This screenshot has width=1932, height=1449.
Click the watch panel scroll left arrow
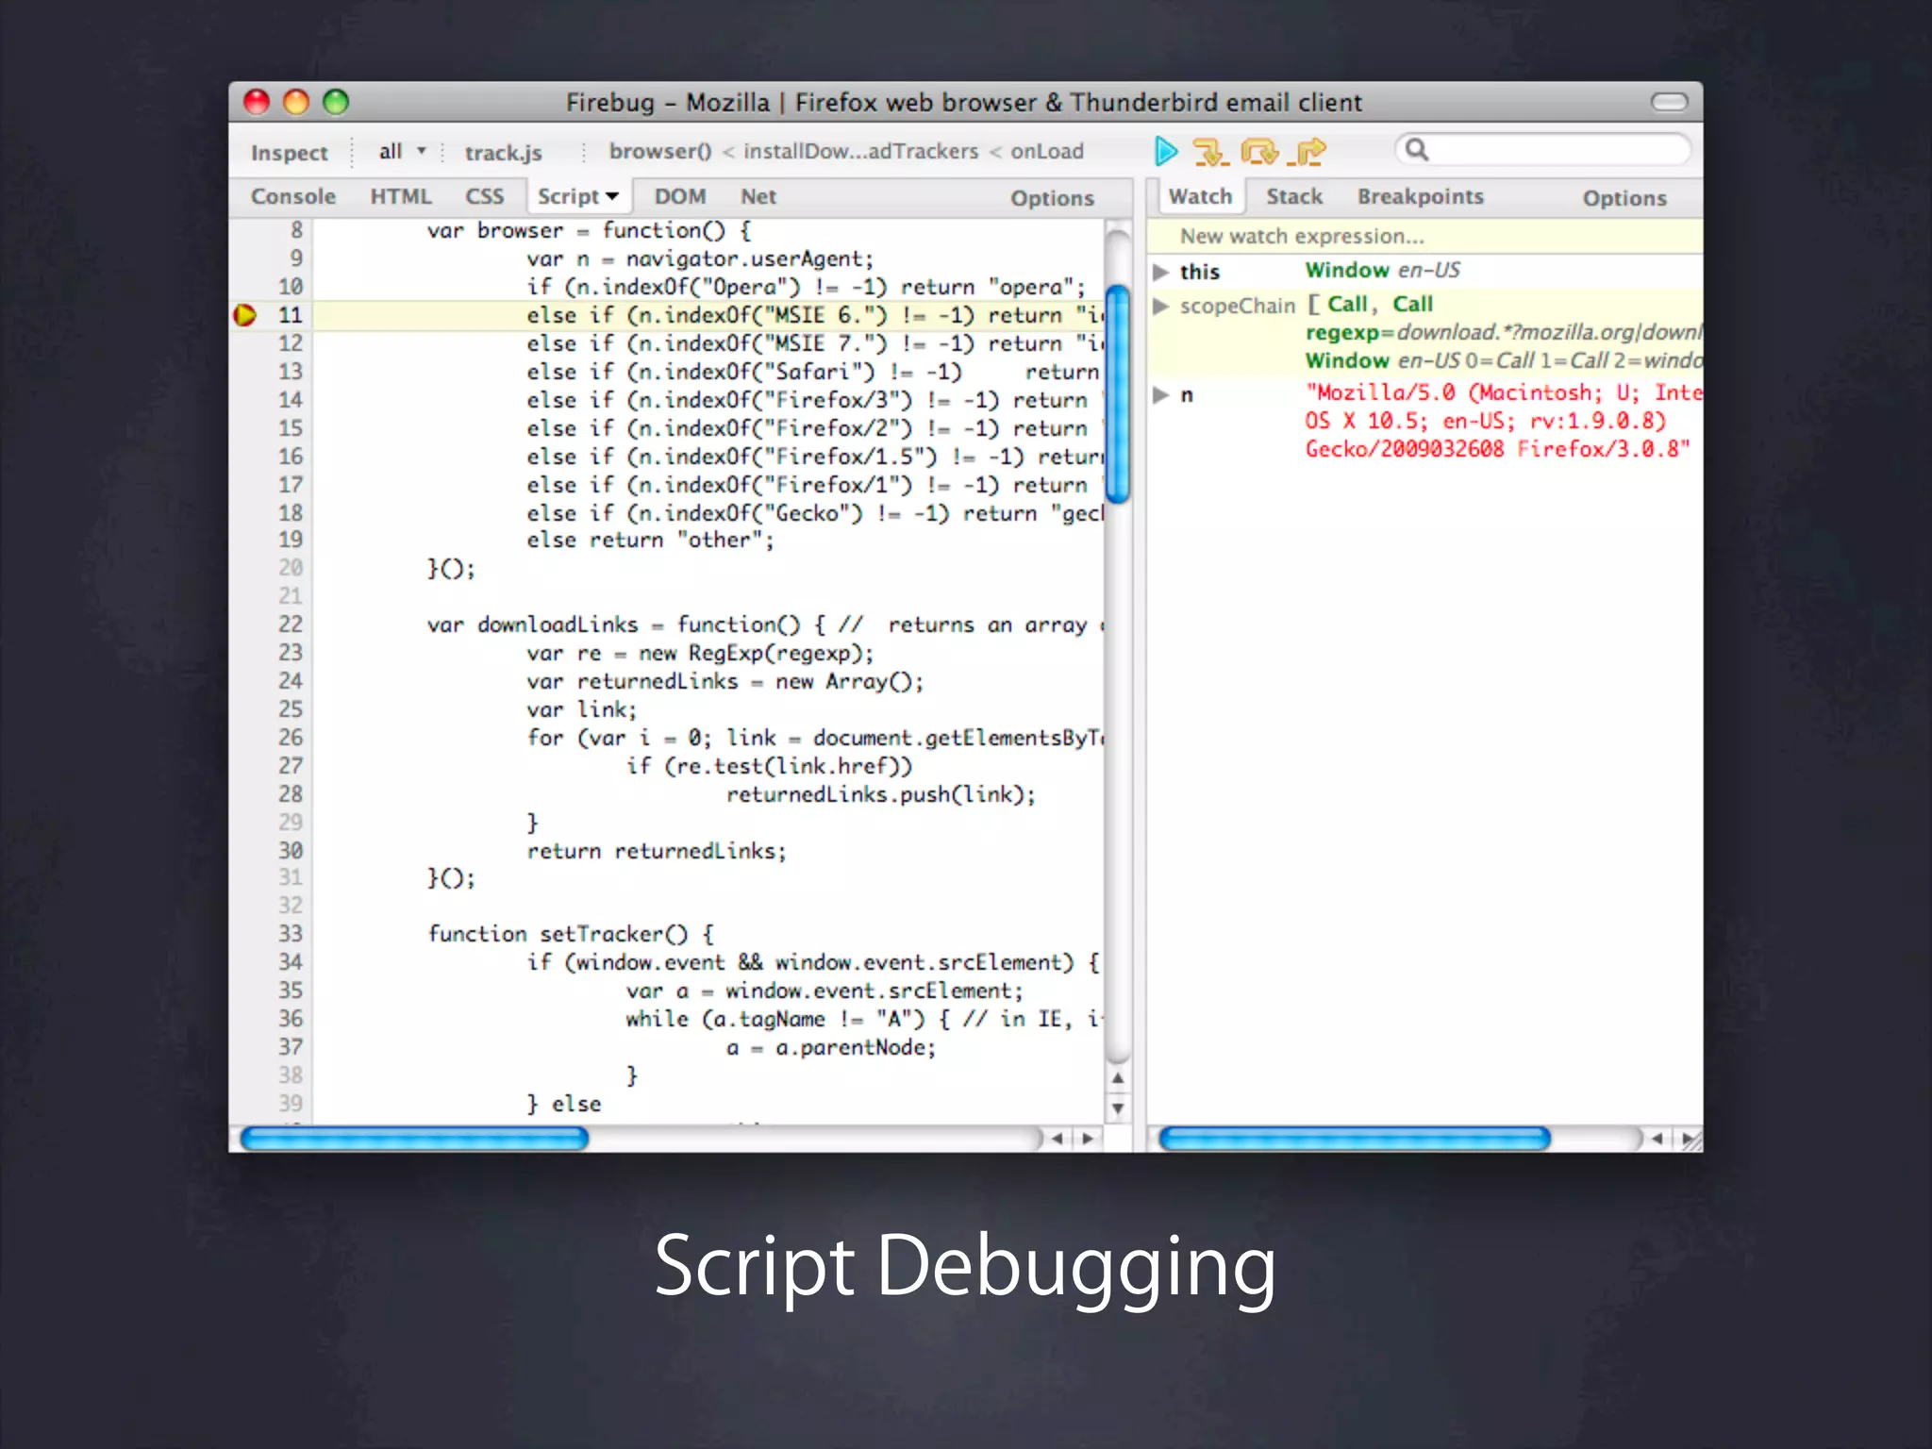point(1657,1139)
